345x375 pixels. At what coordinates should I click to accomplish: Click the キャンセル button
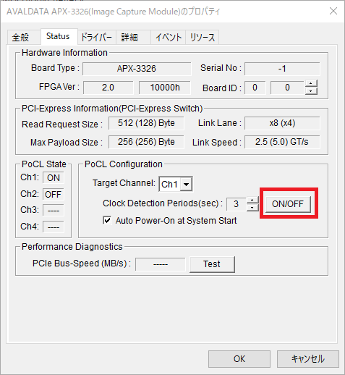click(x=308, y=359)
